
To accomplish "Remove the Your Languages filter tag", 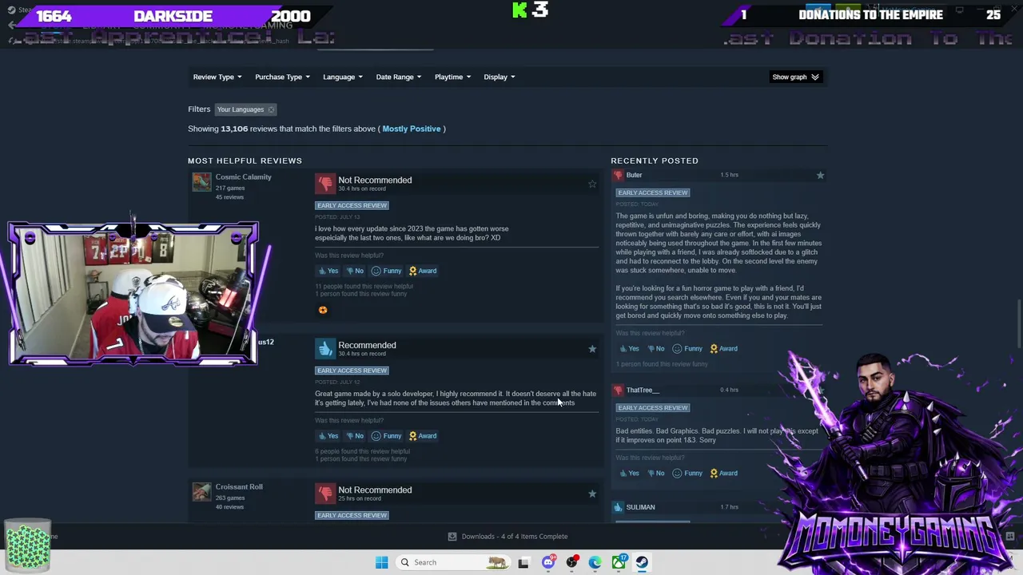I will (x=271, y=109).
